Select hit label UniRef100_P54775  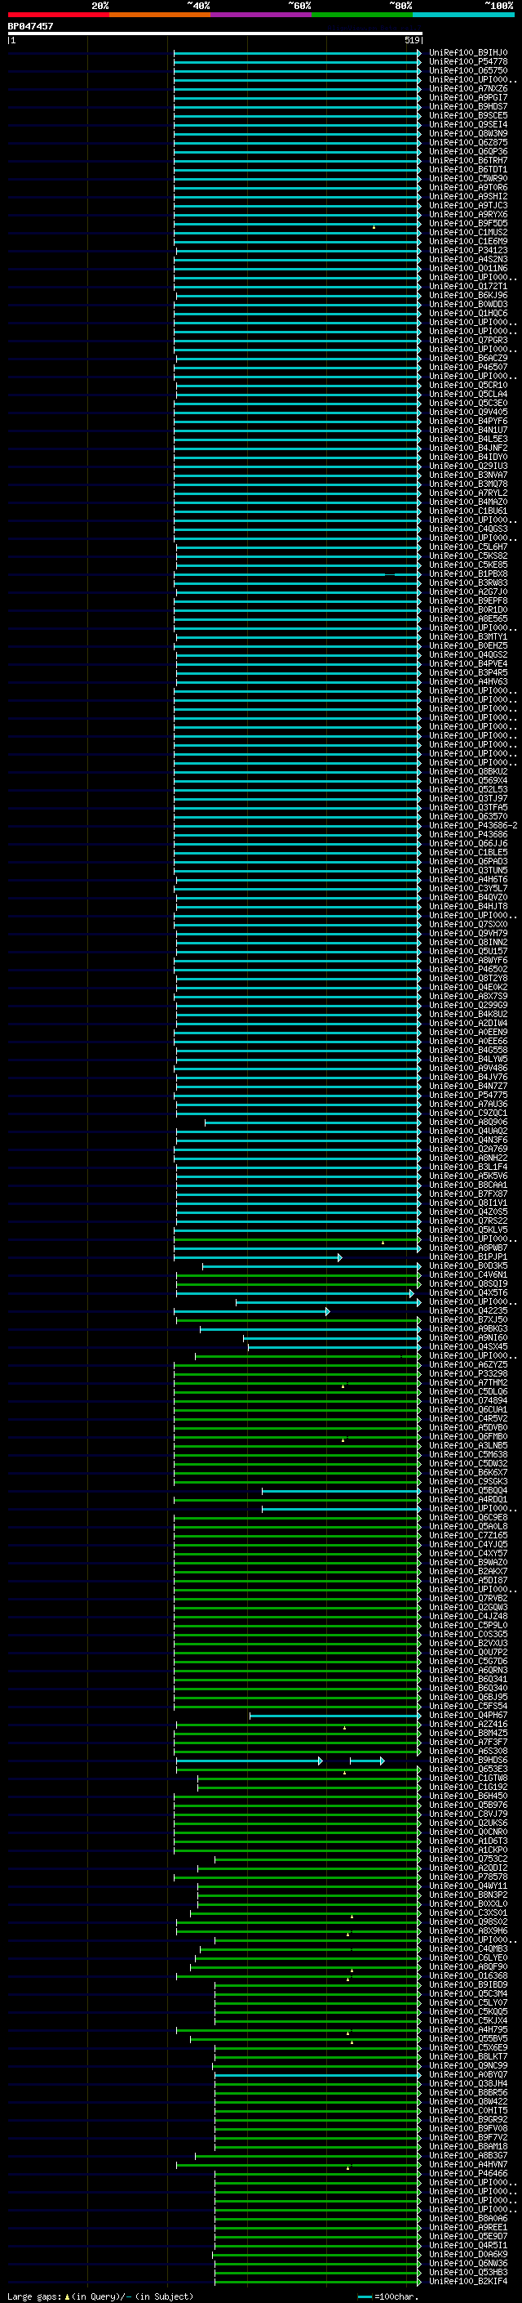click(467, 1096)
